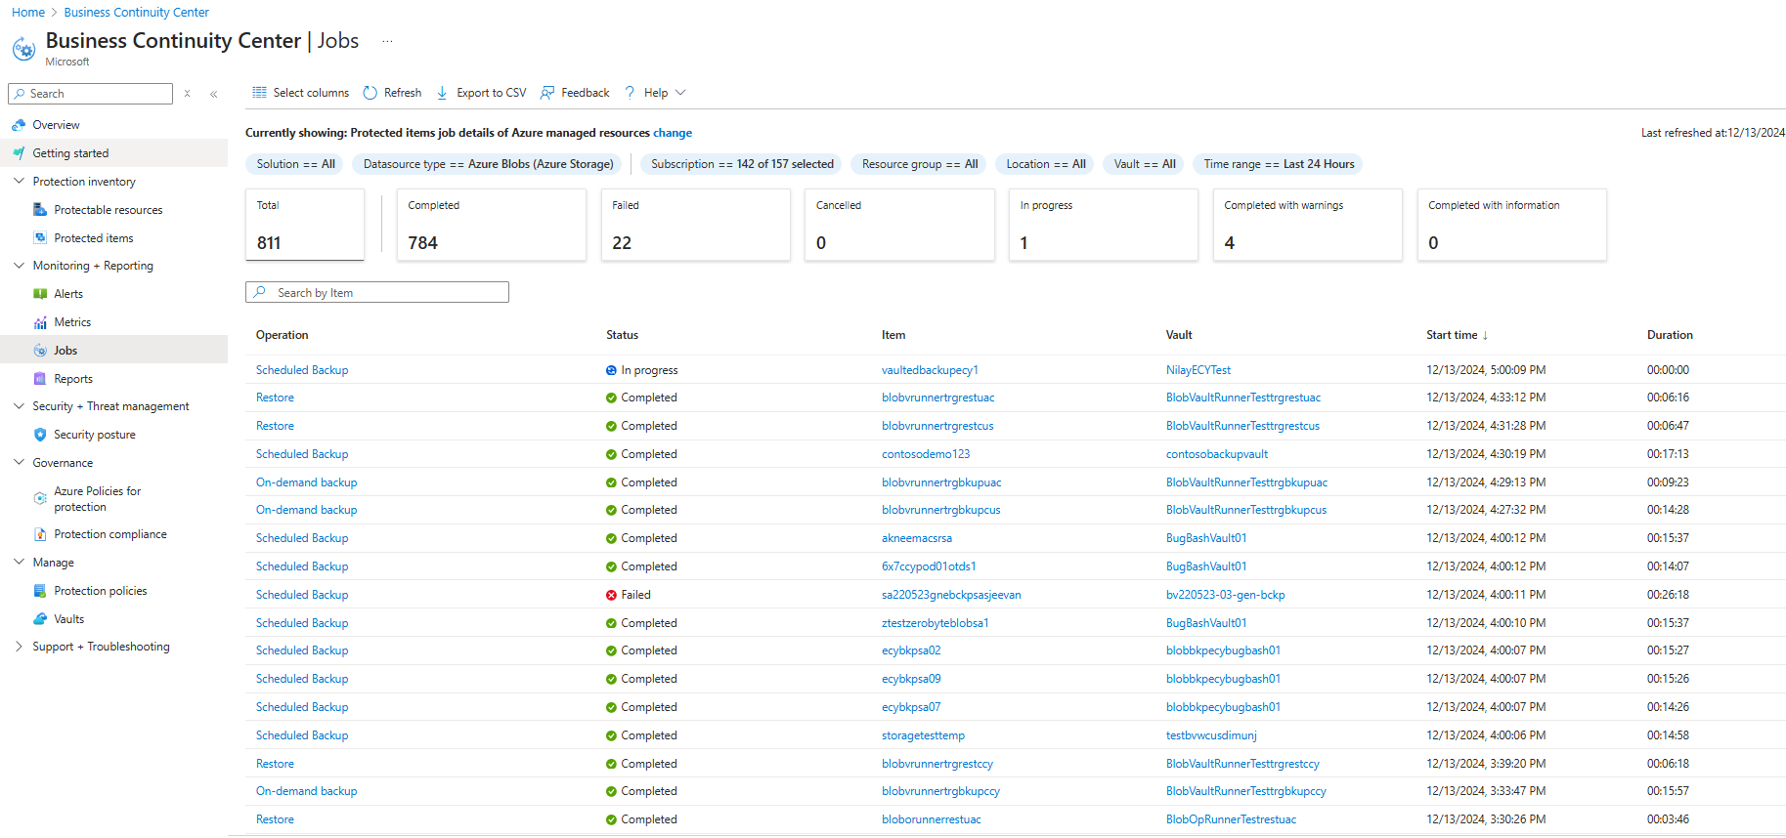The width and height of the screenshot is (1786, 838).
Task: Click the Search by Item field
Action: [377, 292]
